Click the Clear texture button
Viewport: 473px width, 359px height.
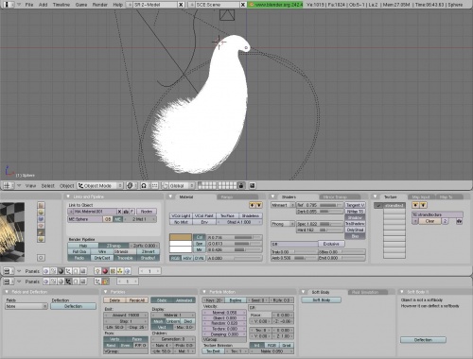[x=429, y=221]
